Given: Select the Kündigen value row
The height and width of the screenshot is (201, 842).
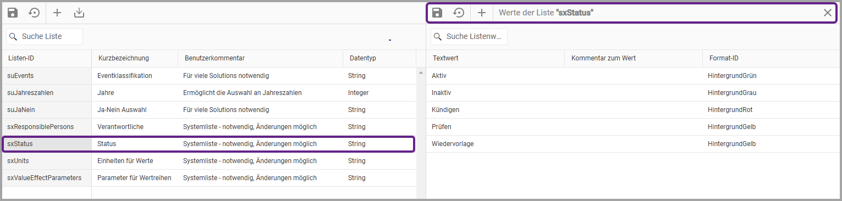Looking at the screenshot, I should [632, 110].
